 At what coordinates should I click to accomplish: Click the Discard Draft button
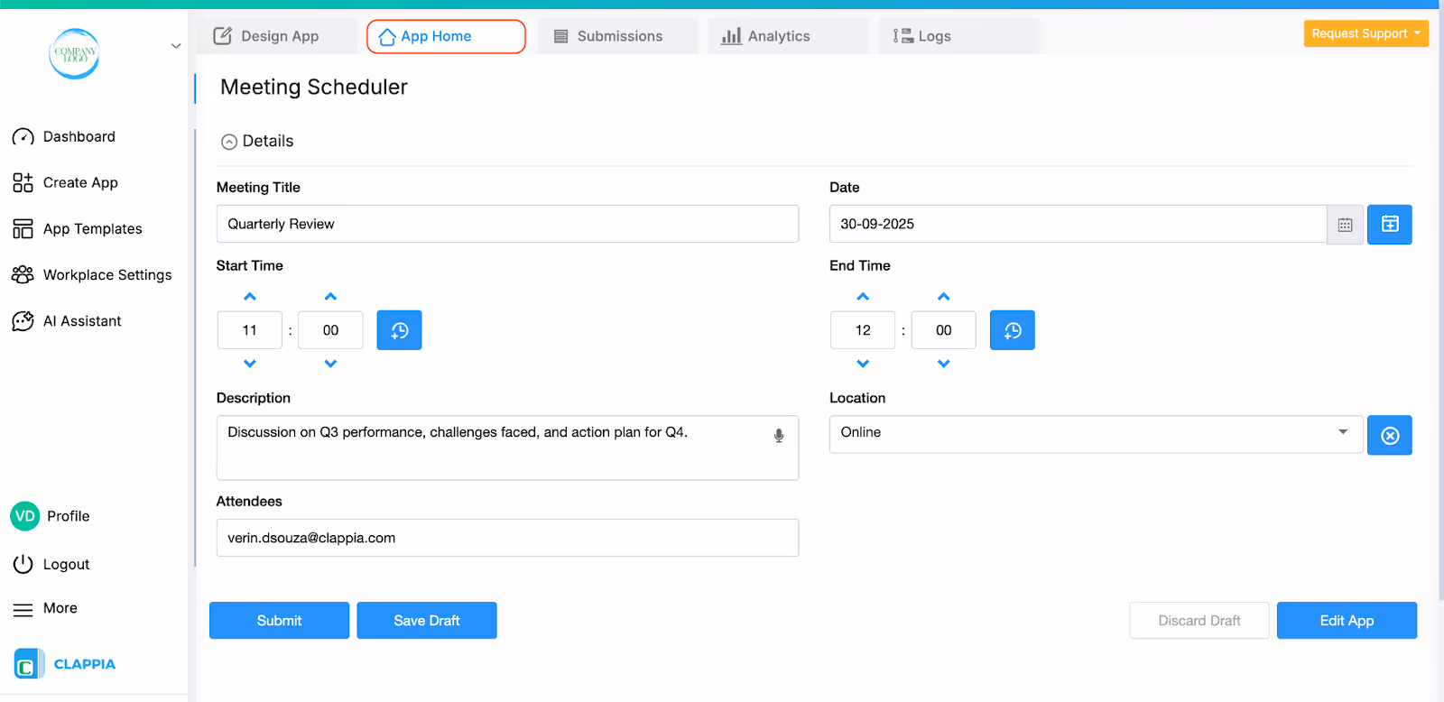(1199, 621)
